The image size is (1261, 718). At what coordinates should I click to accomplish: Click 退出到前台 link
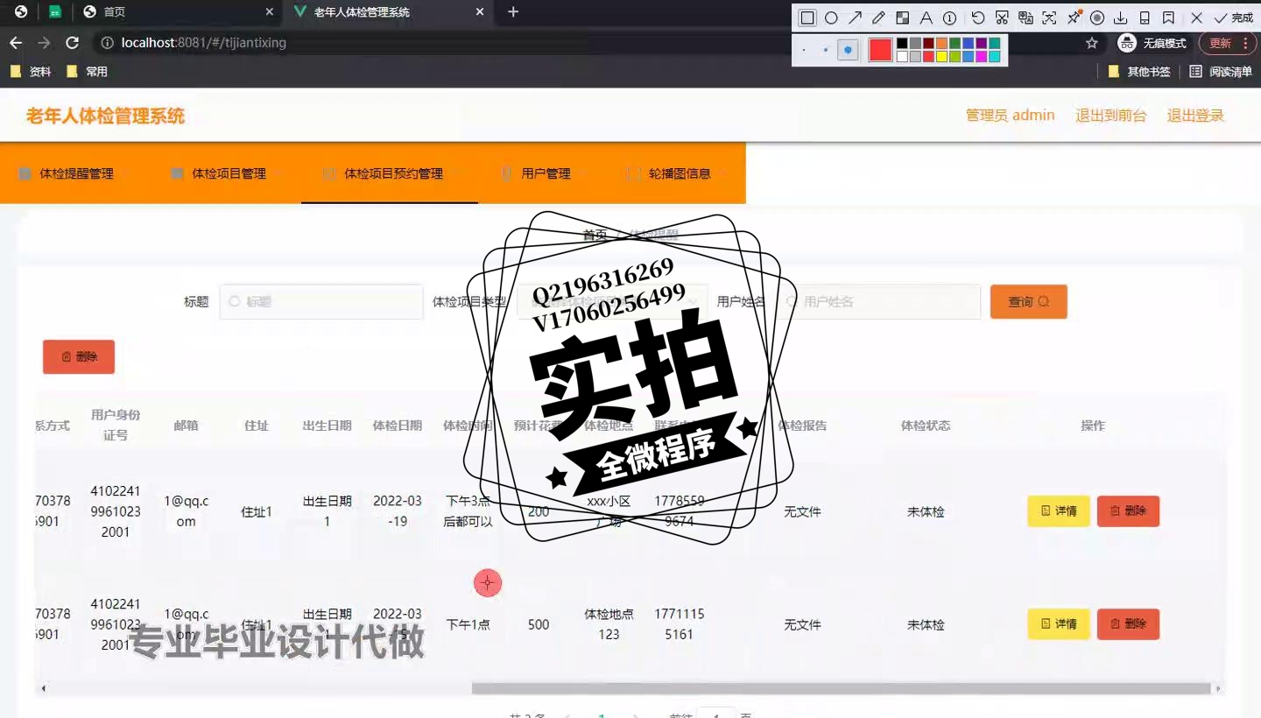pos(1110,116)
